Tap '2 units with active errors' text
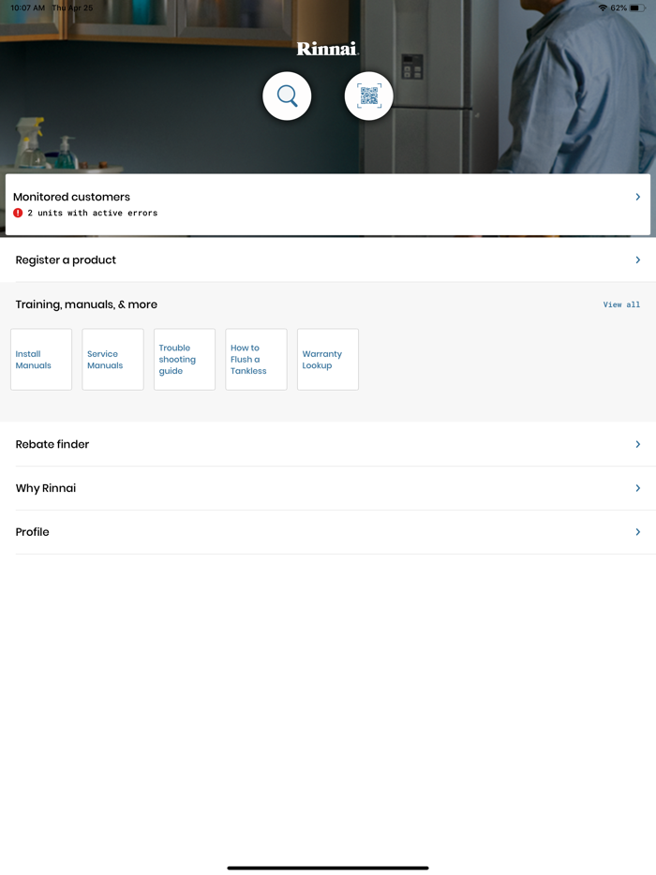This screenshot has height=875, width=656. tap(93, 213)
